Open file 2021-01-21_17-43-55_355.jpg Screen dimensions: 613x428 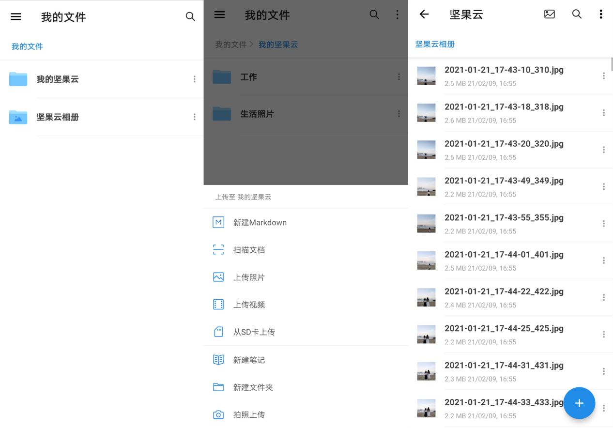coord(510,224)
